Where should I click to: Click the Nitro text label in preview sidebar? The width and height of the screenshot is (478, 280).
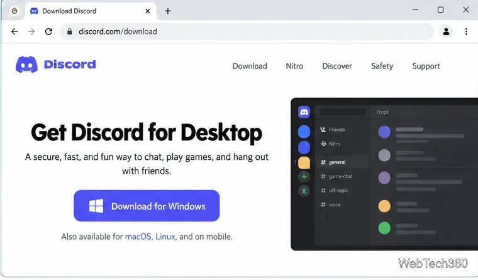pyautogui.click(x=335, y=143)
